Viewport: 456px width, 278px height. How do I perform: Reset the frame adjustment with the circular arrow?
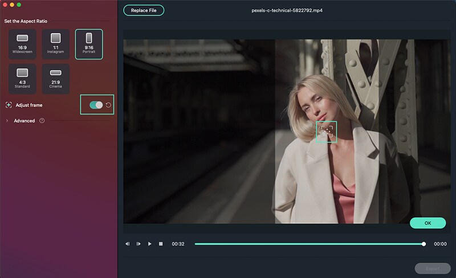pos(108,105)
